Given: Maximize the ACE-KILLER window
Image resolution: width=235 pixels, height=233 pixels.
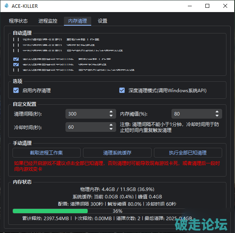Looking at the screenshot, I should [207, 6].
